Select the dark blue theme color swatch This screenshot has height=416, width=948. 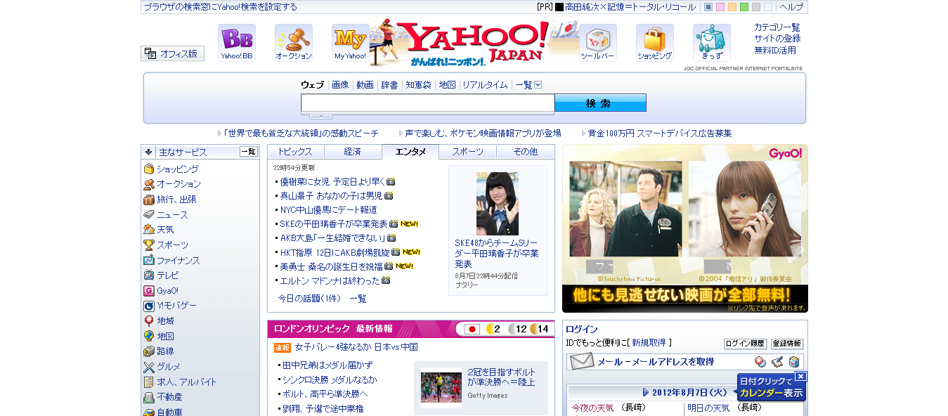pos(708,7)
